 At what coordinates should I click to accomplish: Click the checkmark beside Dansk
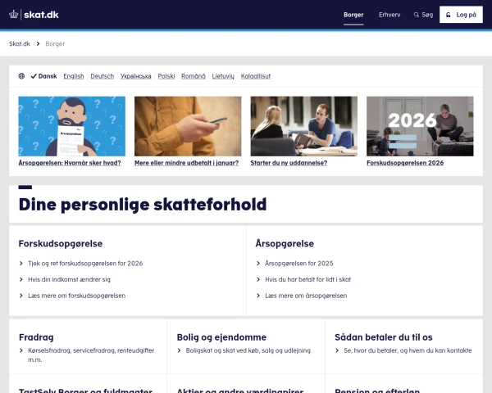click(34, 76)
